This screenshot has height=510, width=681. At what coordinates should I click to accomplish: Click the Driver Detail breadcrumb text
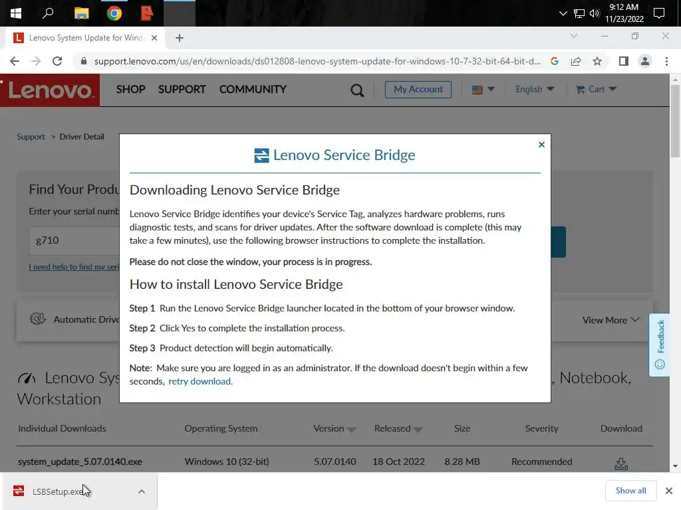click(82, 137)
